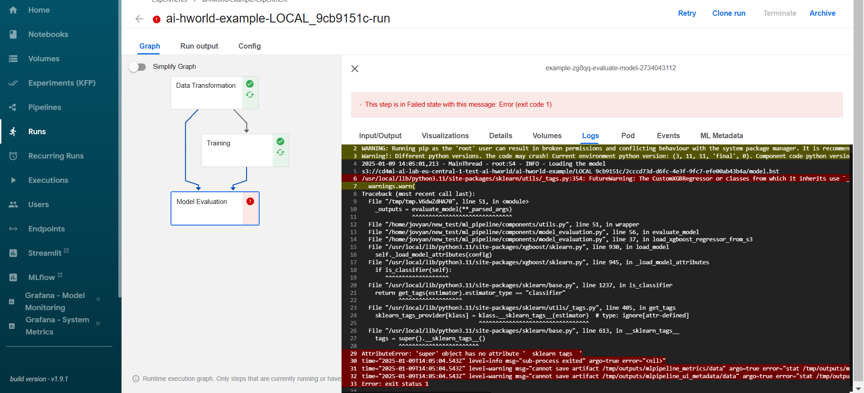Click the build version v1.9.1 text
This screenshot has height=393, width=864.
(39, 379)
